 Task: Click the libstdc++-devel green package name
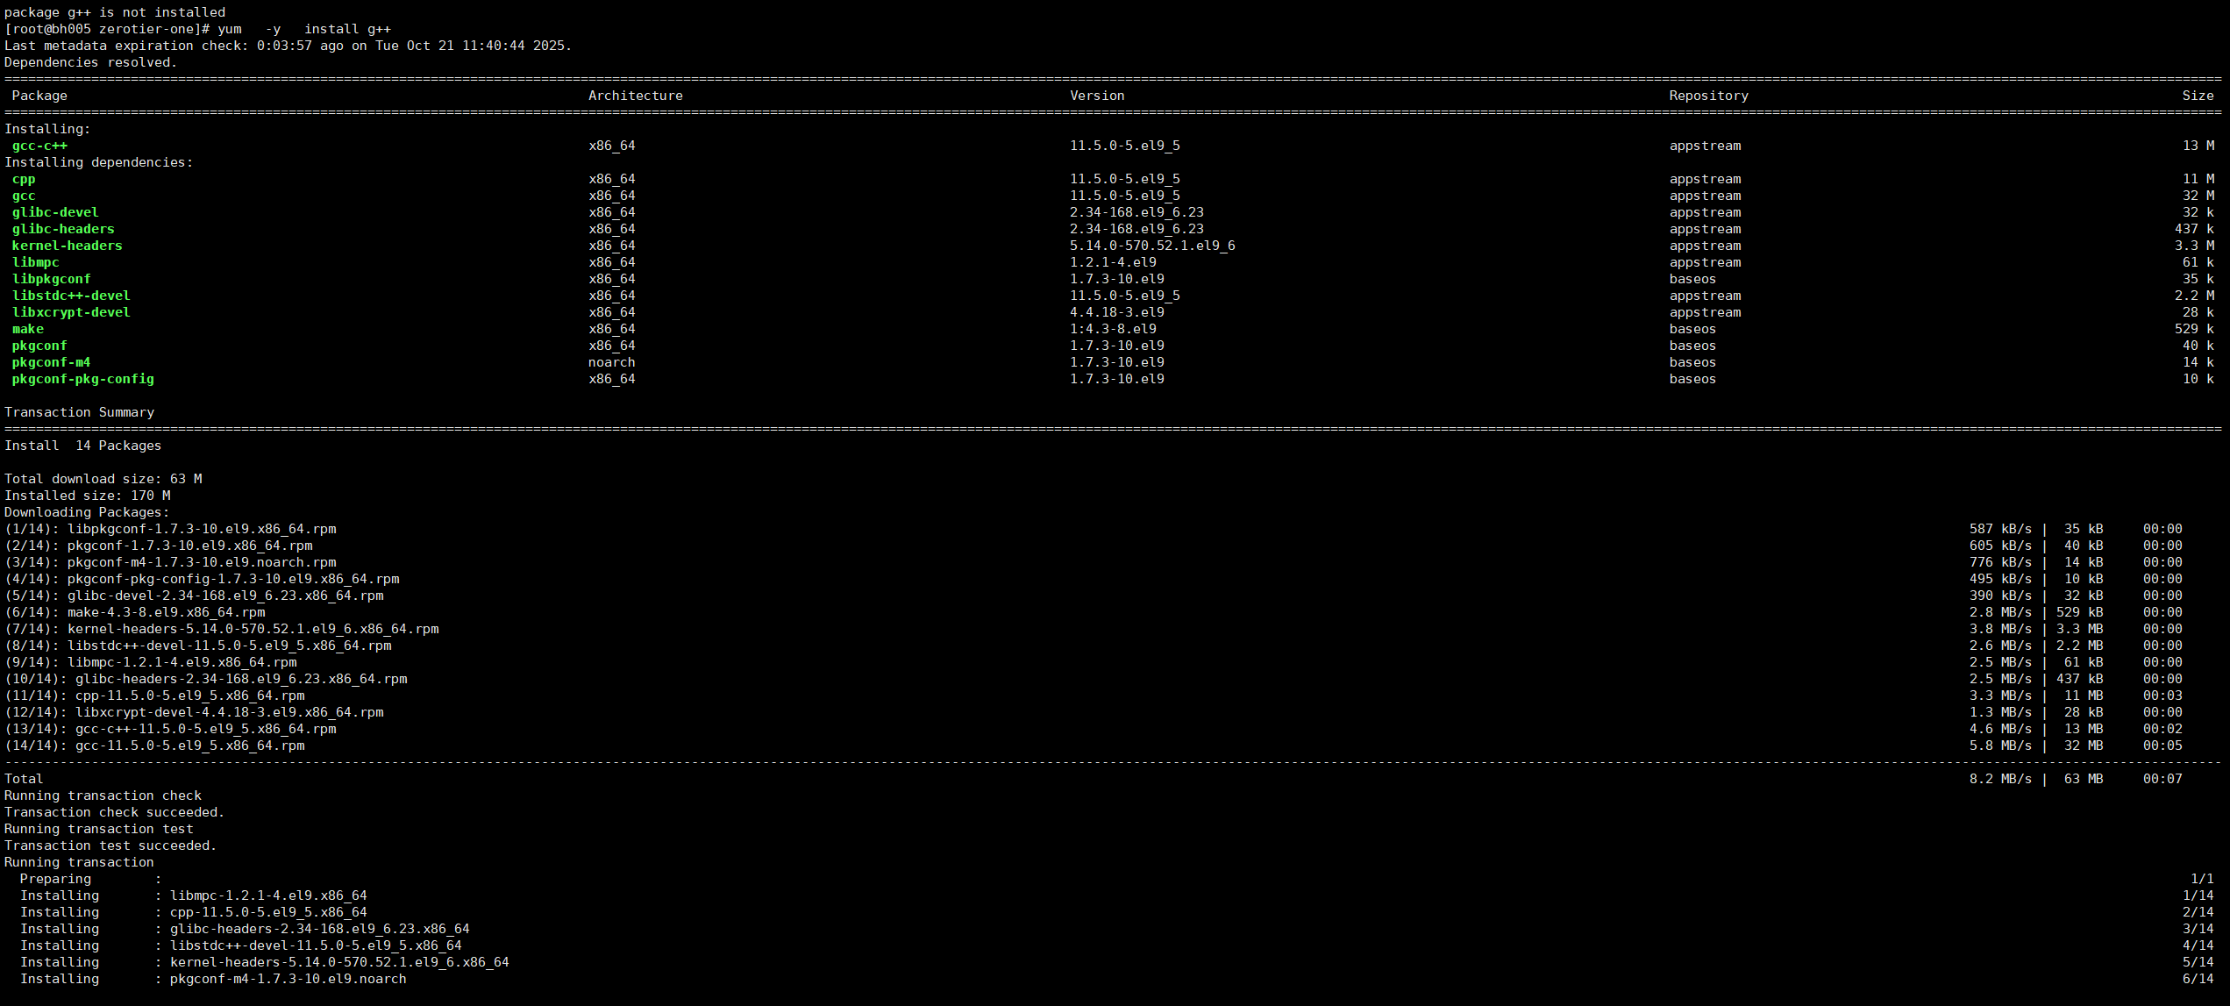(x=71, y=296)
